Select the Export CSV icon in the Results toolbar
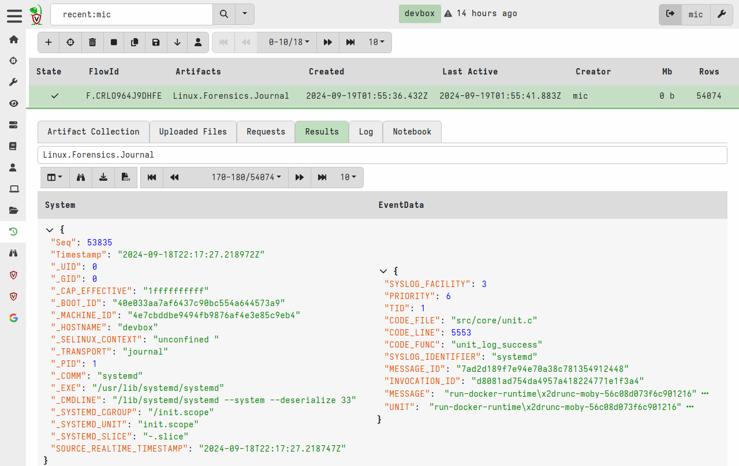Image resolution: width=739 pixels, height=466 pixels. click(126, 177)
